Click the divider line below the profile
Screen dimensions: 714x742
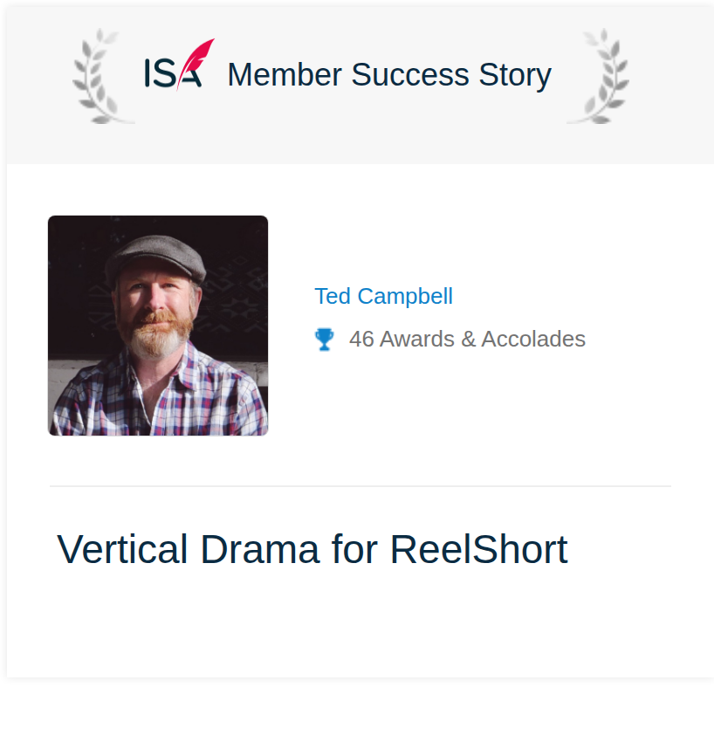(x=360, y=486)
